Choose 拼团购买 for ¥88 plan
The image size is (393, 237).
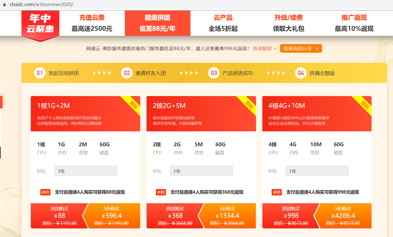59,216
